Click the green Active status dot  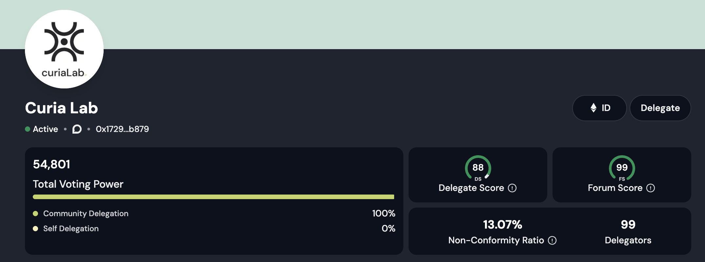(28, 129)
